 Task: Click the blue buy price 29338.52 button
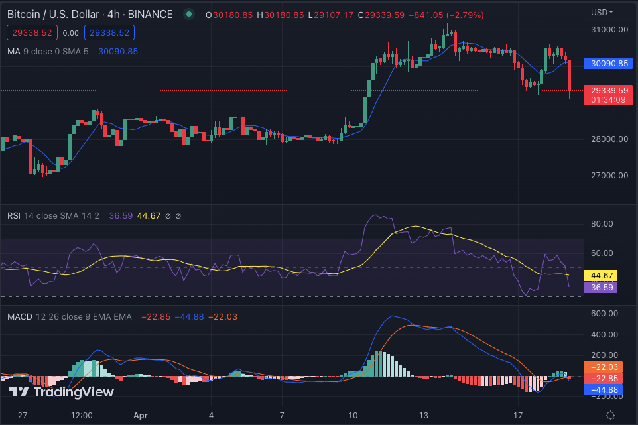coord(109,33)
